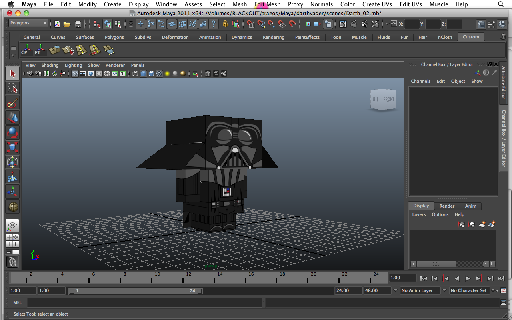Pick the Rotate tool sphere icon
The height and width of the screenshot is (320, 512).
tap(12, 132)
